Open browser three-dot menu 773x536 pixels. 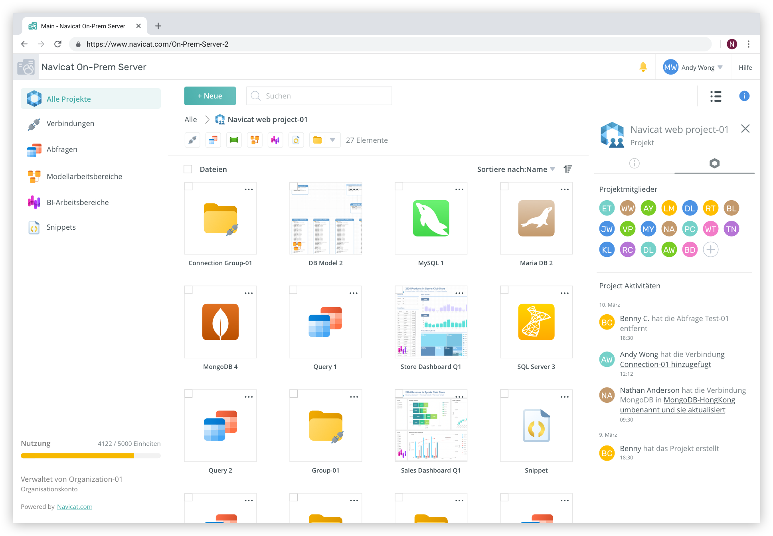point(748,44)
